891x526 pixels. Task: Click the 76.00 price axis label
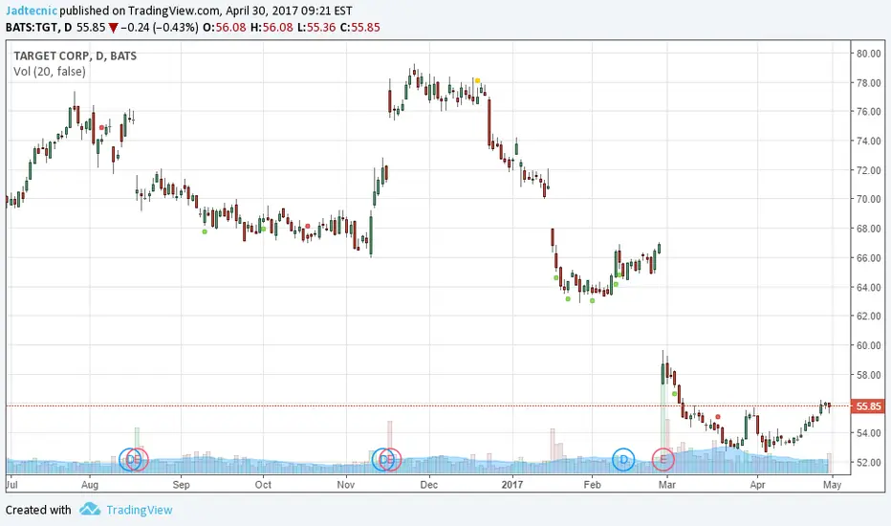coord(869,112)
